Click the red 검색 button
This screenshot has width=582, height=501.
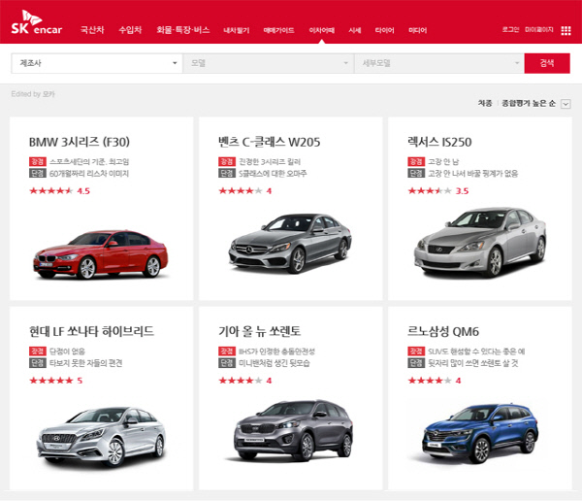547,63
